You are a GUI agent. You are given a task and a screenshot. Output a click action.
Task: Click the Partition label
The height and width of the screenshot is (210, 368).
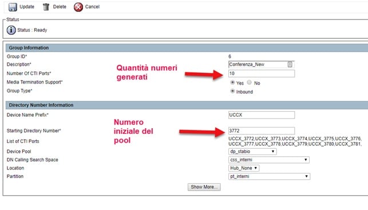point(15,176)
